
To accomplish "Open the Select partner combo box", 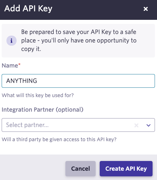I will click(x=78, y=125).
